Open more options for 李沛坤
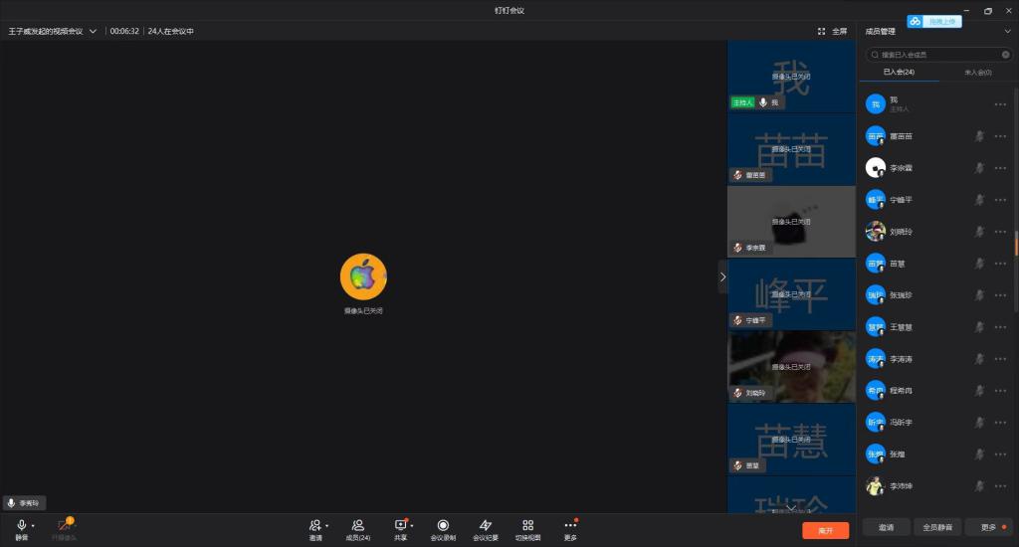 click(x=1000, y=486)
